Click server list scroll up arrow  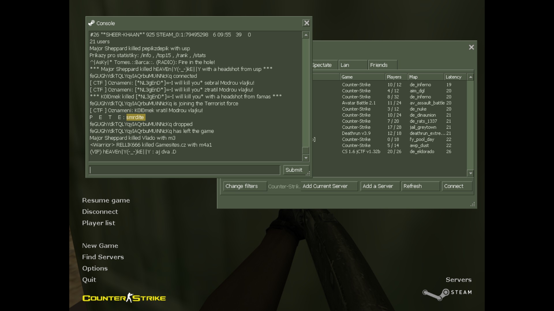coord(471,77)
